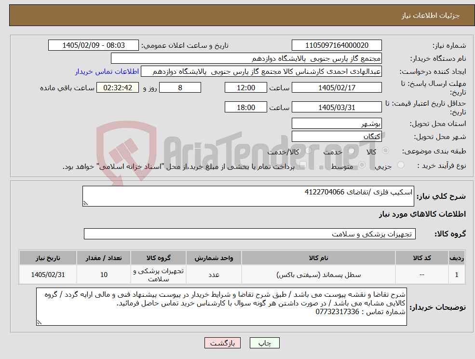
Task: Click the request creator name field
Action: click(261, 71)
